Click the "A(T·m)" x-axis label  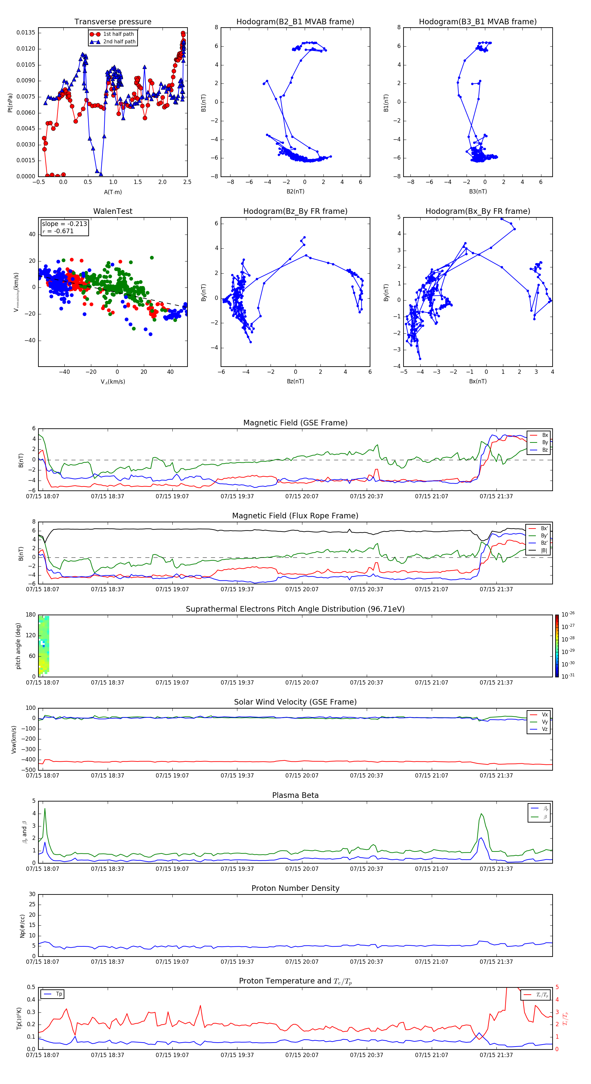pos(113,192)
